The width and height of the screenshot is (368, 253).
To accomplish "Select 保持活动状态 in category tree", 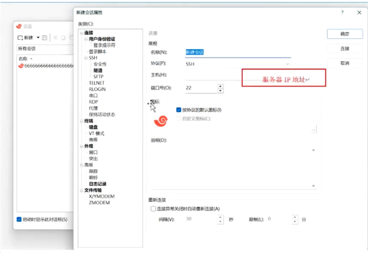I will (102, 115).
